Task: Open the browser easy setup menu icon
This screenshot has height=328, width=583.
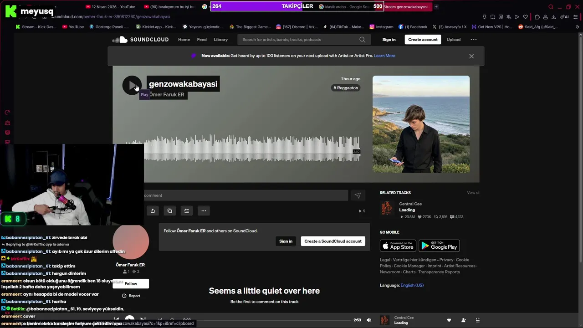Action: click(x=575, y=17)
